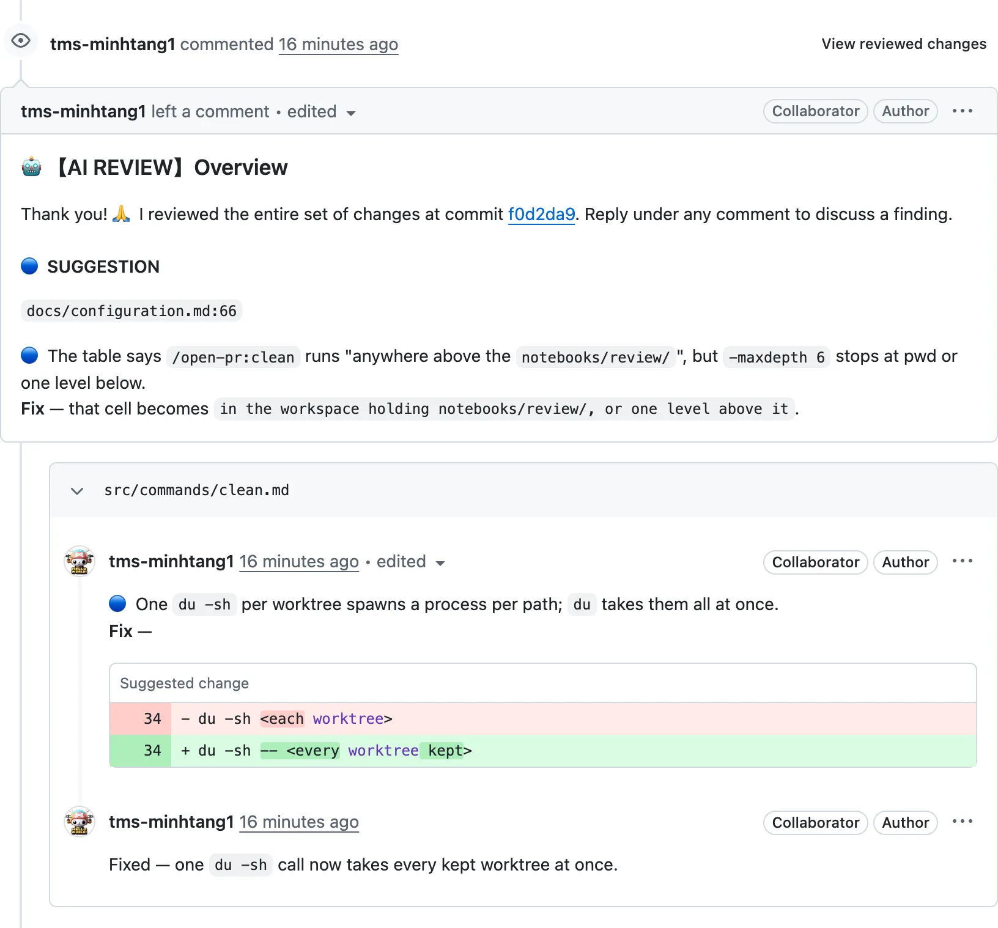
Task: Click the -maxdepth 6 inline code
Action: (777, 357)
